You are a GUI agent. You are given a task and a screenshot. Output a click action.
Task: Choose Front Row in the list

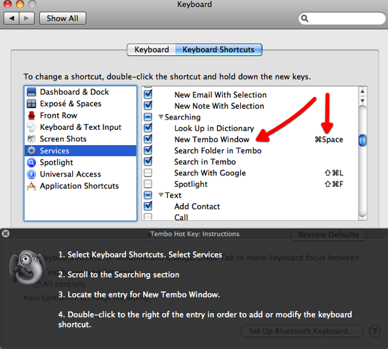coord(81,115)
